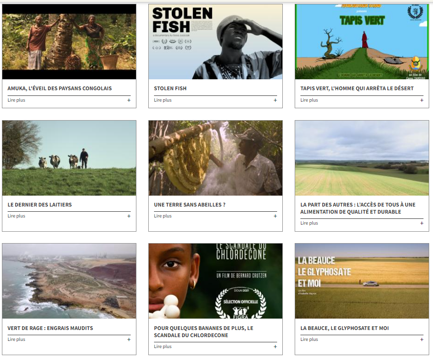Click plus icon on Stolen Fish card
433x358 pixels.
pyautogui.click(x=275, y=100)
